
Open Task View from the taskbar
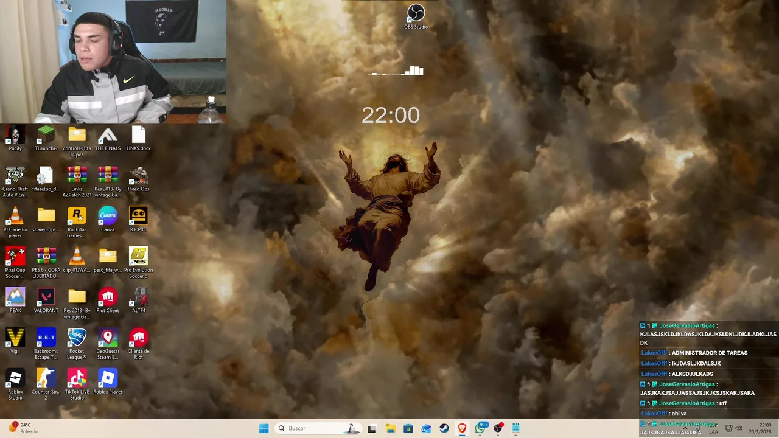coord(372,428)
